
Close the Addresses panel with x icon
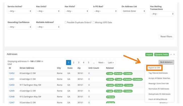point(174,54)
